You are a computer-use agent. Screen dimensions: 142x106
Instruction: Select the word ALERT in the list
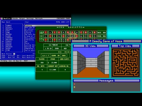[x=8, y=49]
